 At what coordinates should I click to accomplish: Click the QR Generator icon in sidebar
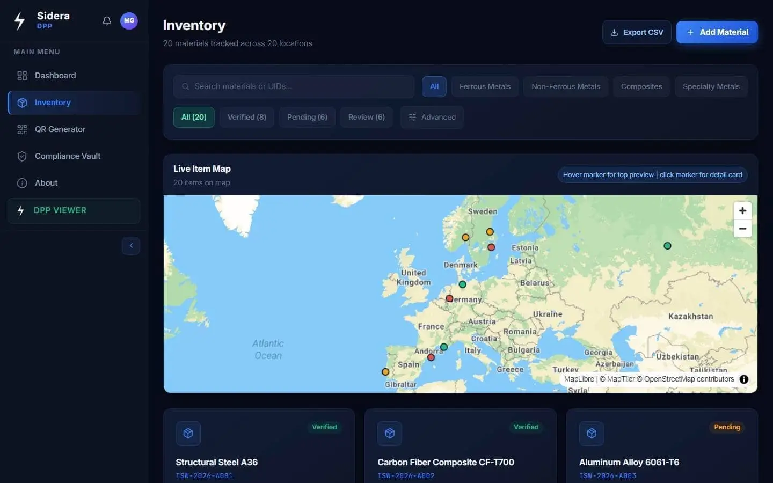click(22, 129)
